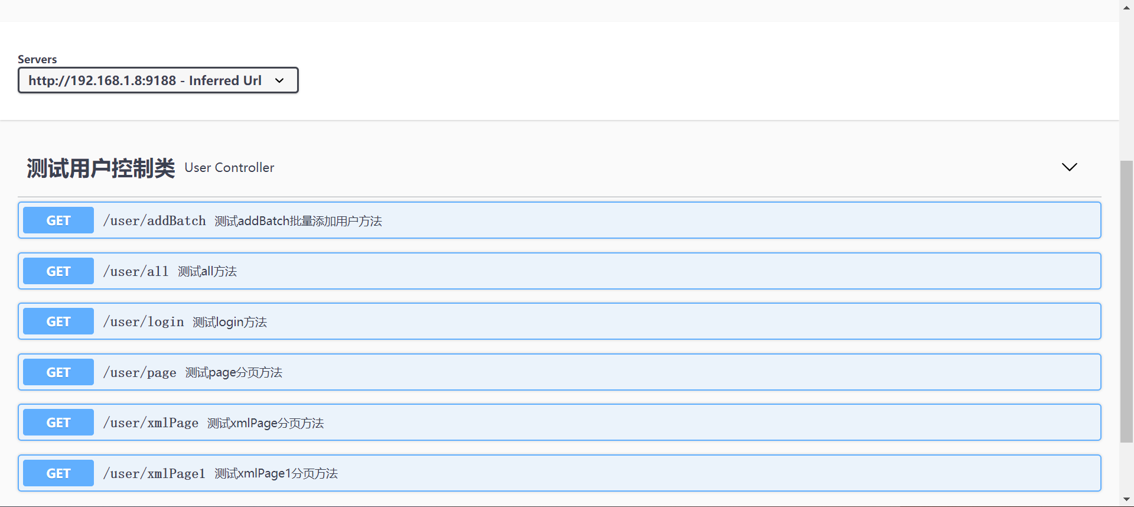Image resolution: width=1134 pixels, height=507 pixels.
Task: Expand the /user/addBatch endpoint path
Action: pyautogui.click(x=155, y=221)
